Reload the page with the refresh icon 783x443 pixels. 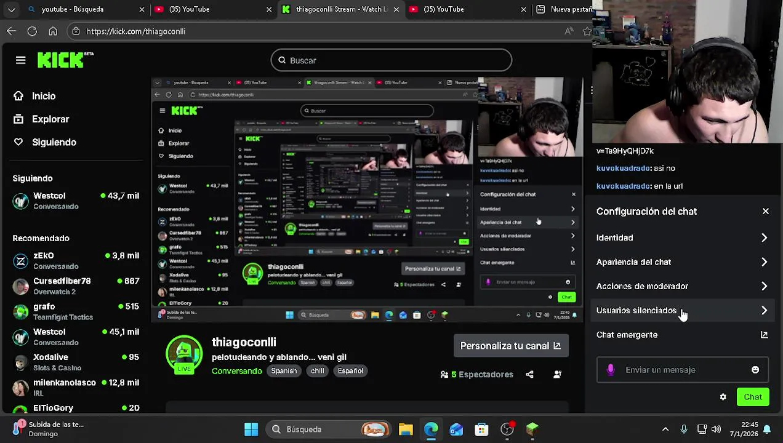(32, 31)
